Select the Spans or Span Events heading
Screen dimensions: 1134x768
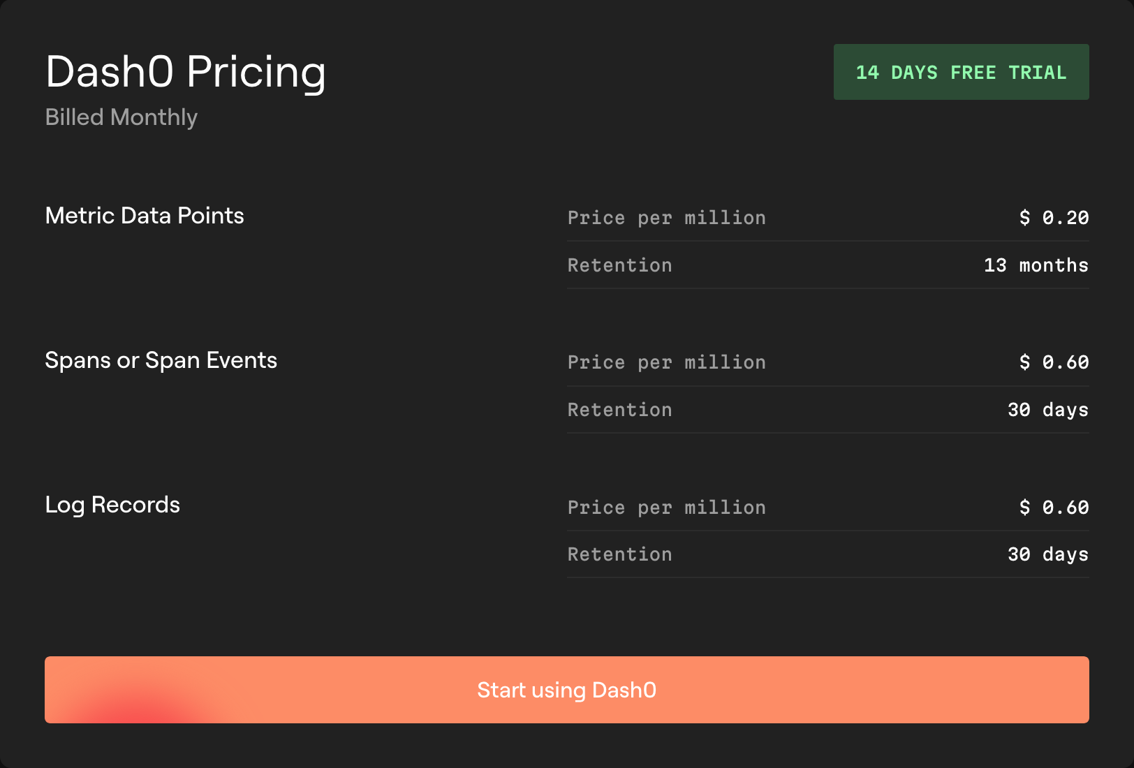[161, 360]
